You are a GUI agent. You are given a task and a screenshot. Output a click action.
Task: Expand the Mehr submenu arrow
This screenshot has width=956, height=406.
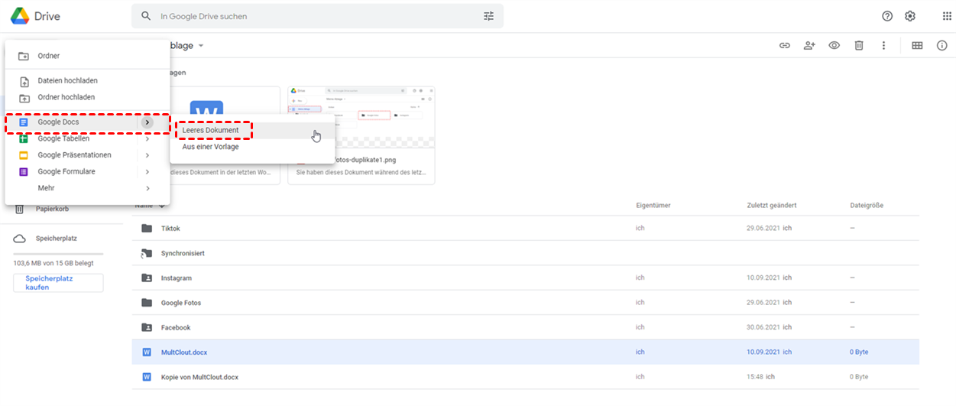(x=147, y=188)
